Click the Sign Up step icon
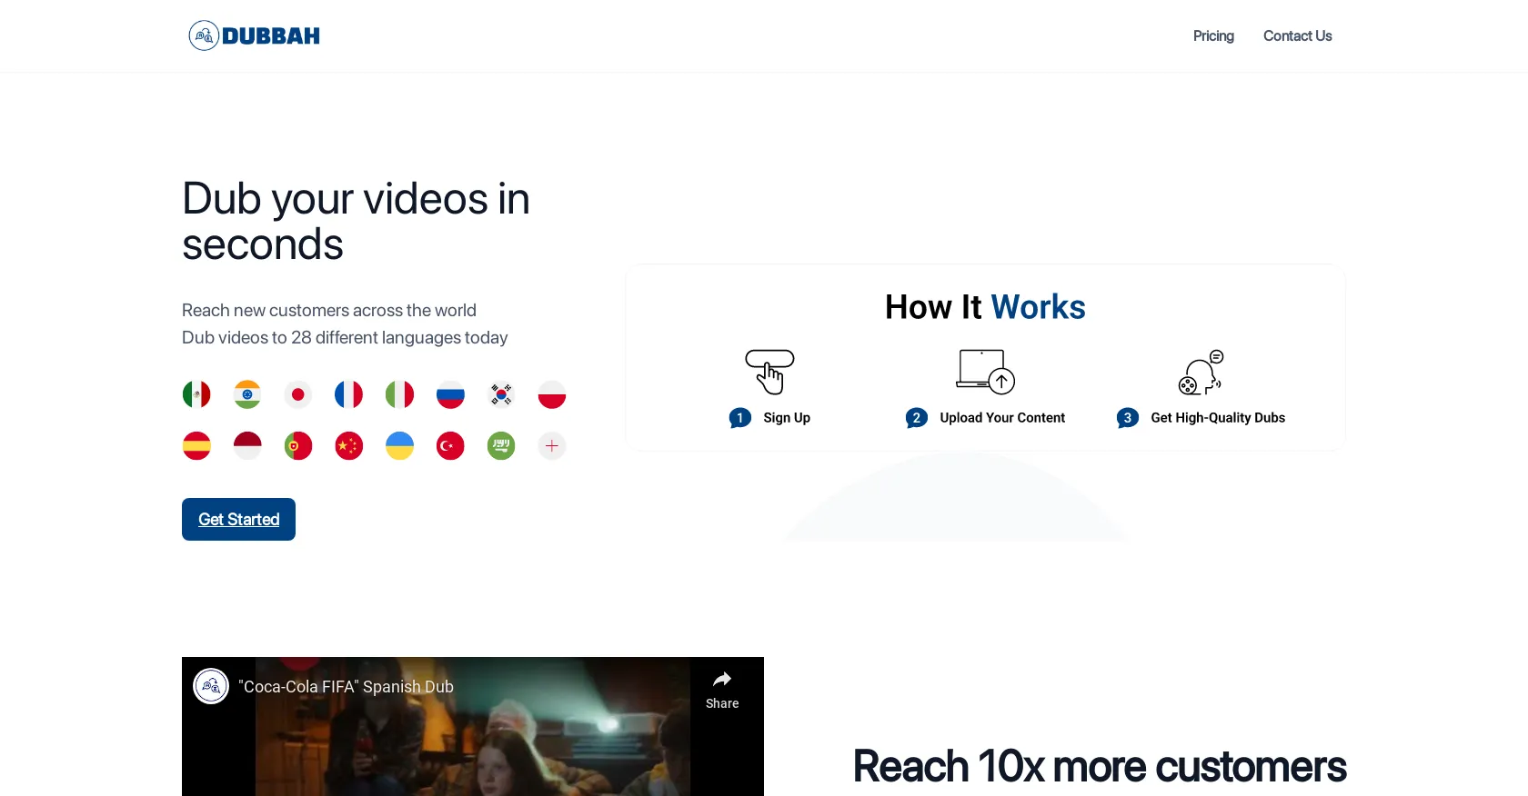Image resolution: width=1528 pixels, height=796 pixels. 769,372
